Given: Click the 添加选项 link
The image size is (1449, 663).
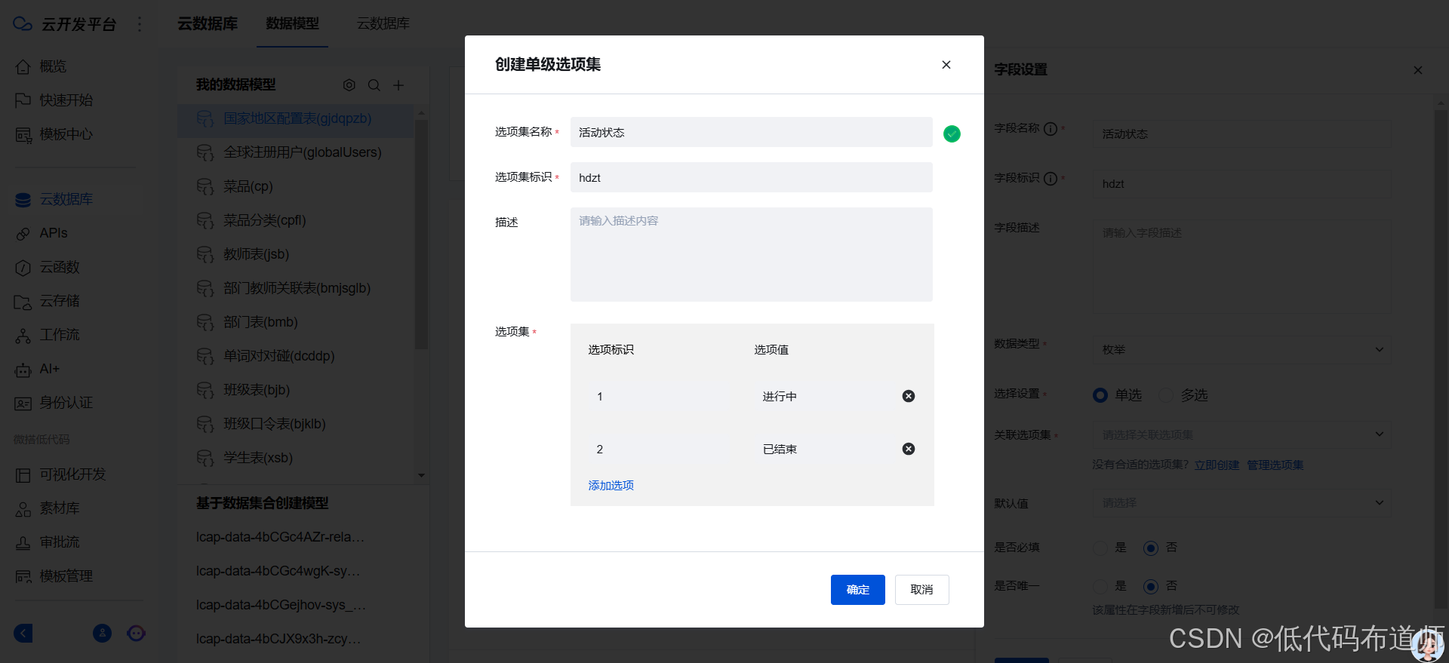Looking at the screenshot, I should point(611,486).
